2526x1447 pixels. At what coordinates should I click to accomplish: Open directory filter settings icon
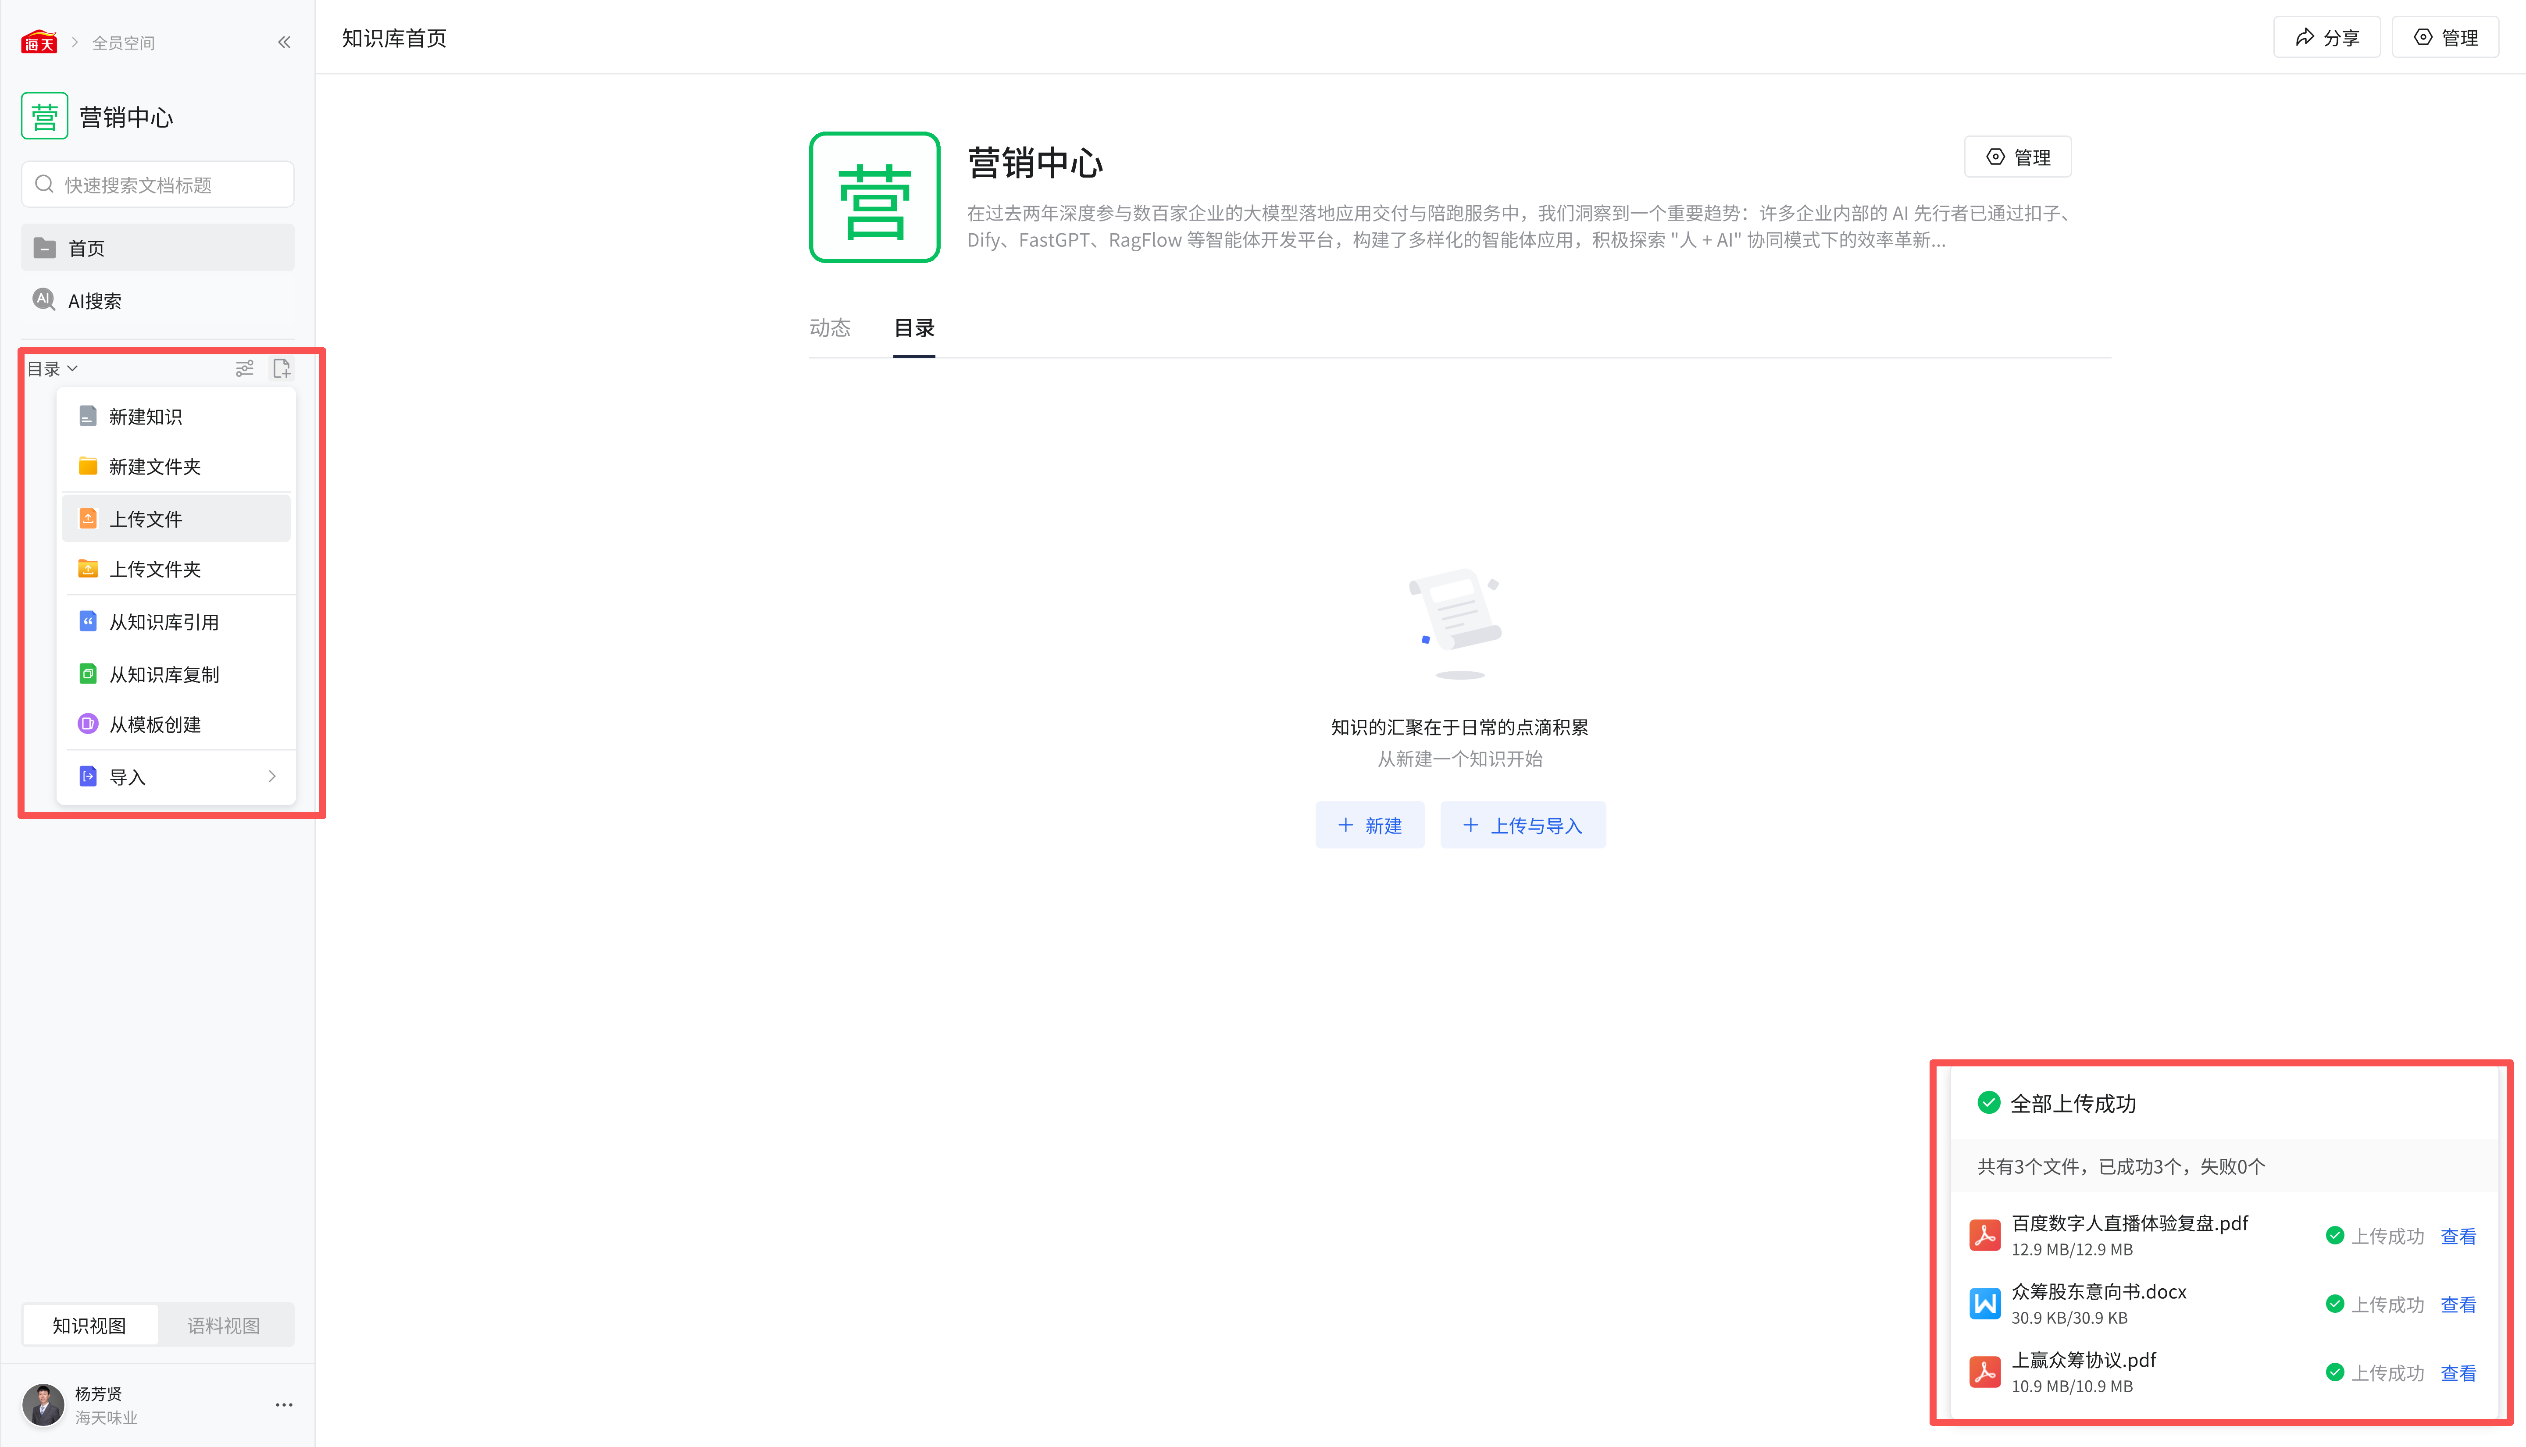pyautogui.click(x=244, y=369)
